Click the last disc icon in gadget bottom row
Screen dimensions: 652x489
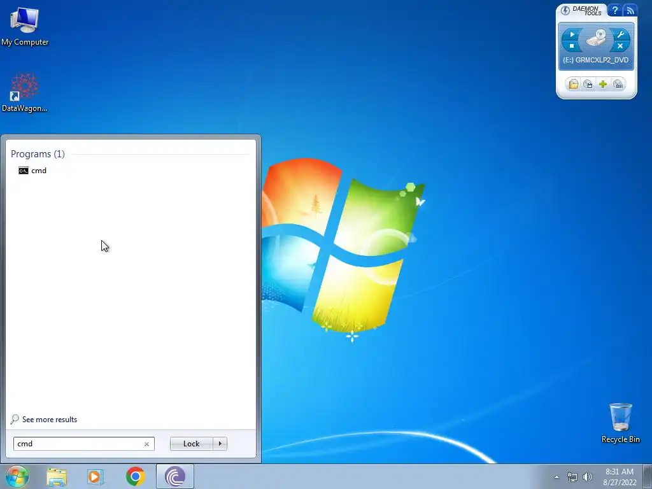coord(618,85)
